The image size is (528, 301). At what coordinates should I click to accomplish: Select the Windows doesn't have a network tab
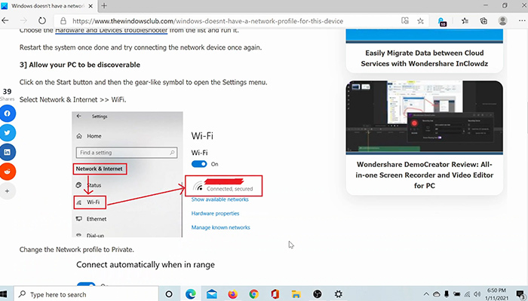pos(48,6)
